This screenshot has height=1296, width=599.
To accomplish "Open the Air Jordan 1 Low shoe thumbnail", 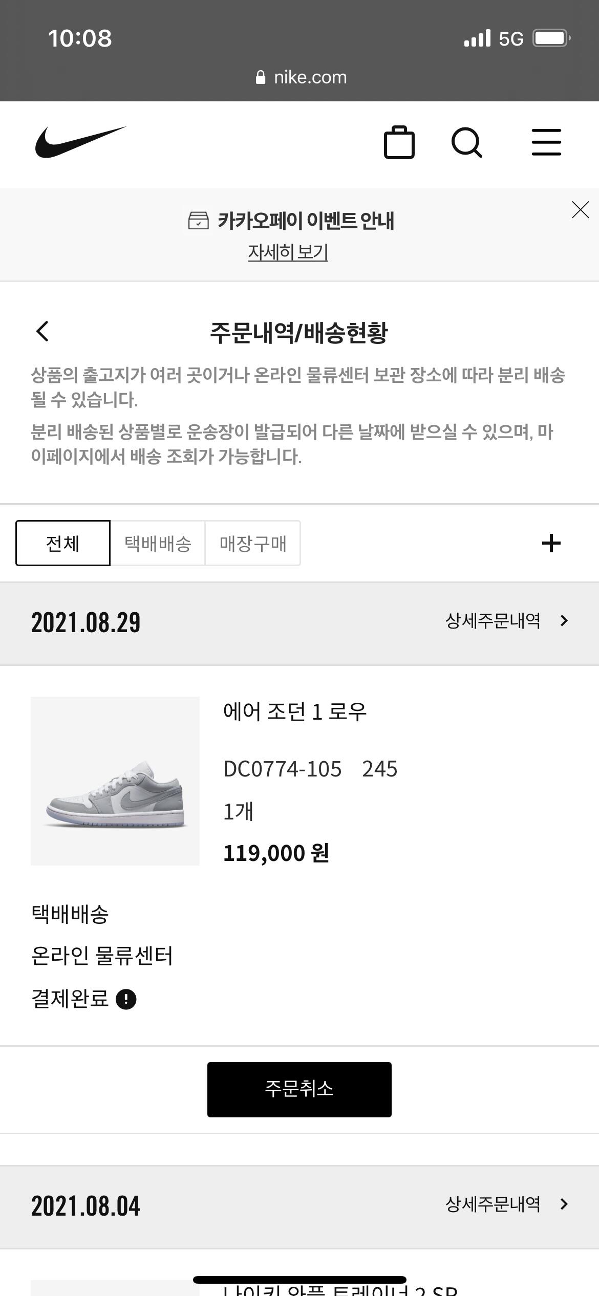I will (115, 781).
